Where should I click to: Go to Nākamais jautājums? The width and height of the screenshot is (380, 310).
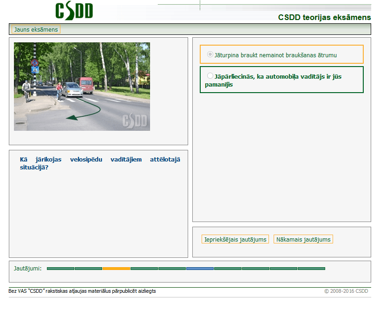[303, 239]
